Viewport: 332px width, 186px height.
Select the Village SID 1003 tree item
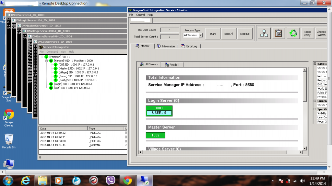pyautogui.click(x=78, y=72)
